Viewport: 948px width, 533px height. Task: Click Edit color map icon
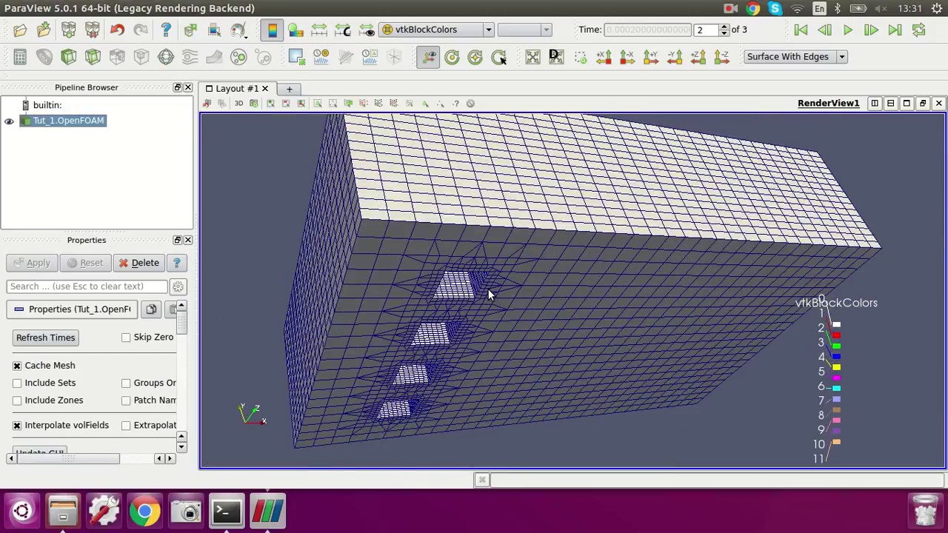pyautogui.click(x=296, y=30)
